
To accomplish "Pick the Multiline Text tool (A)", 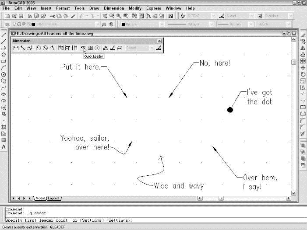I will click(x=4, y=147).
